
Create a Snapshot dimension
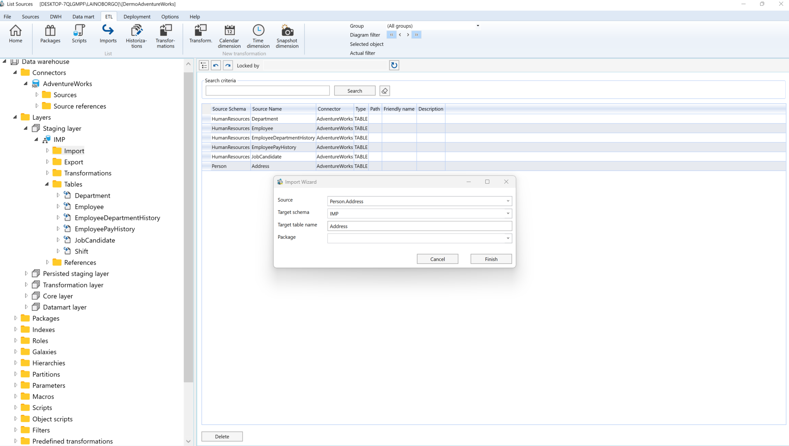[287, 36]
